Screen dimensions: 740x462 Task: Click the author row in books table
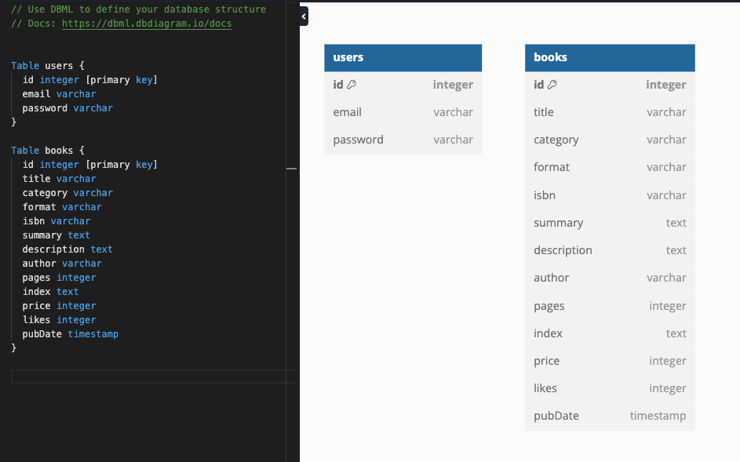tap(610, 278)
